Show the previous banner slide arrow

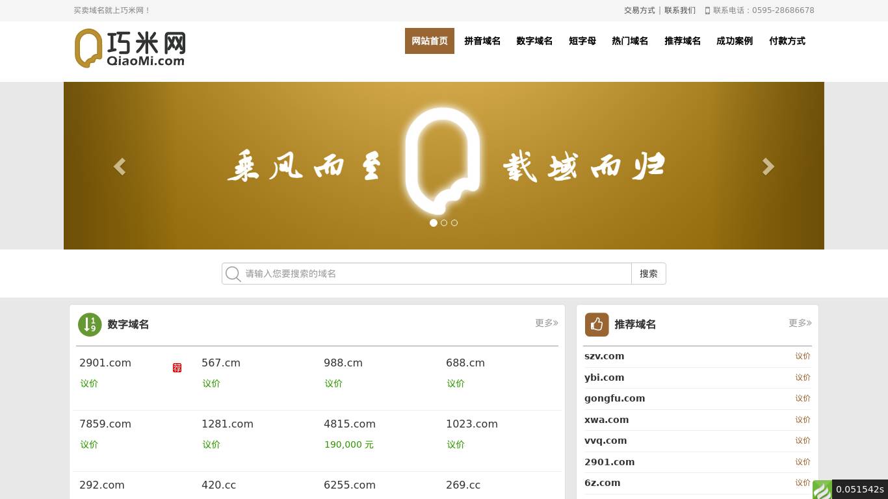click(x=120, y=167)
